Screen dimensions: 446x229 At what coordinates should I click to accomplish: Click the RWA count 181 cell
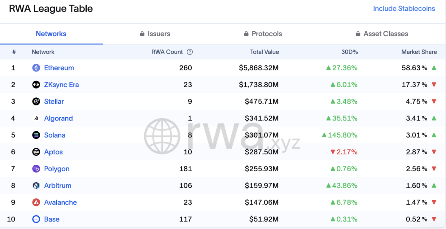186,169
